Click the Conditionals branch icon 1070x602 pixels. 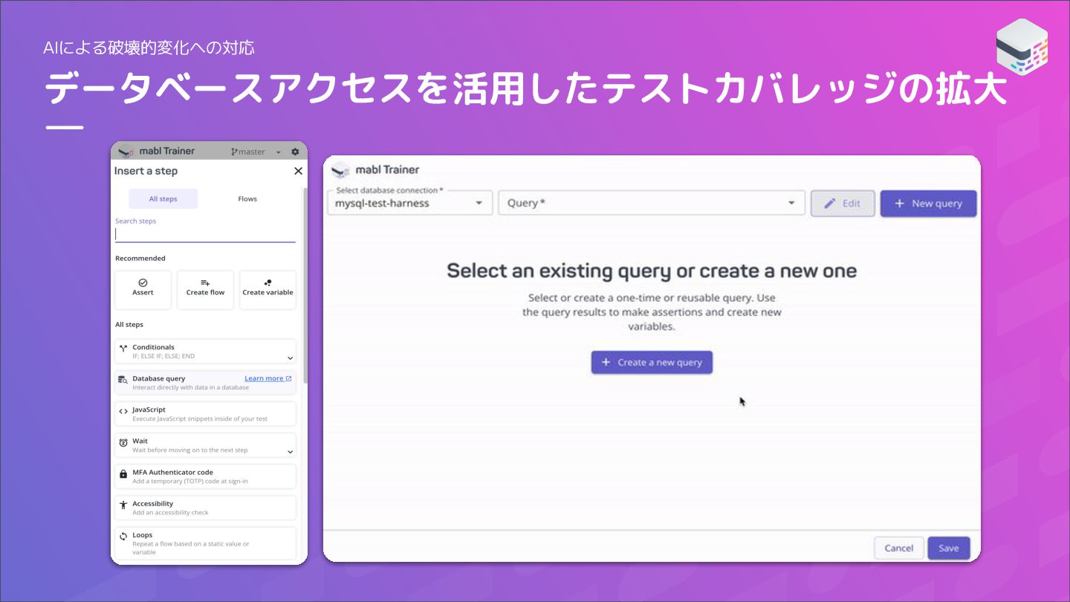123,348
